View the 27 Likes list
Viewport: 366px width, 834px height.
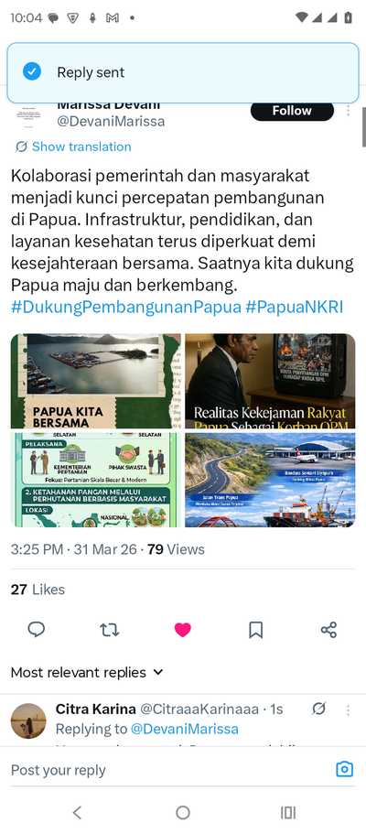click(x=38, y=590)
